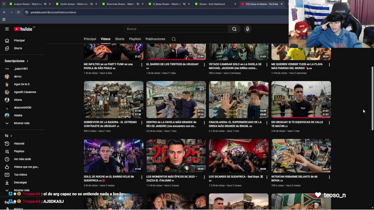Open options for EN URUGUAY SI TE EQUIVOCAS video
The height and width of the screenshot is (210, 374).
point(329,123)
